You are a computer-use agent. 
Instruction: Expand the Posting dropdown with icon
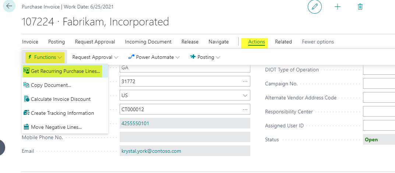click(205, 57)
